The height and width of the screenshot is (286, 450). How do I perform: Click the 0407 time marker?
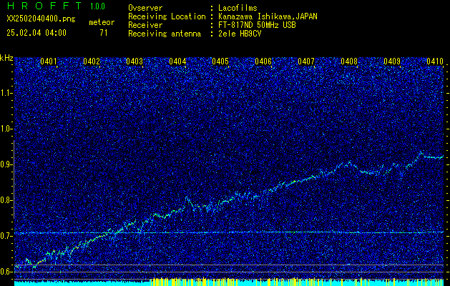coord(306,61)
